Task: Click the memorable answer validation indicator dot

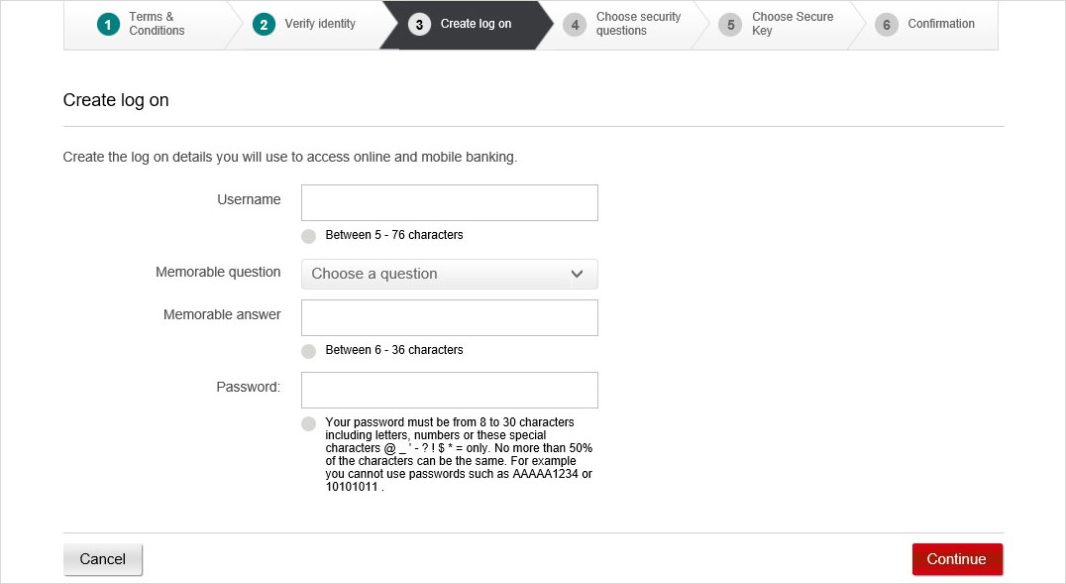Action: coord(309,351)
